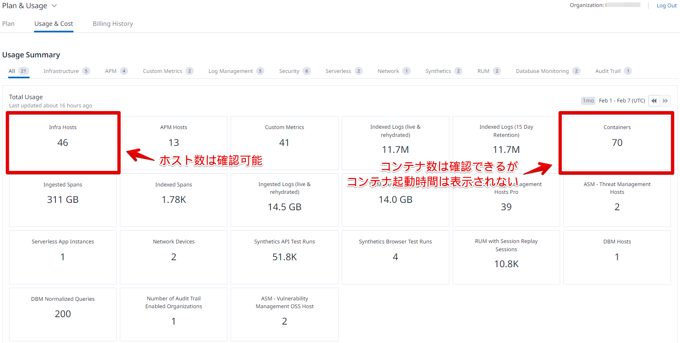Filter usage by Security

[295, 71]
